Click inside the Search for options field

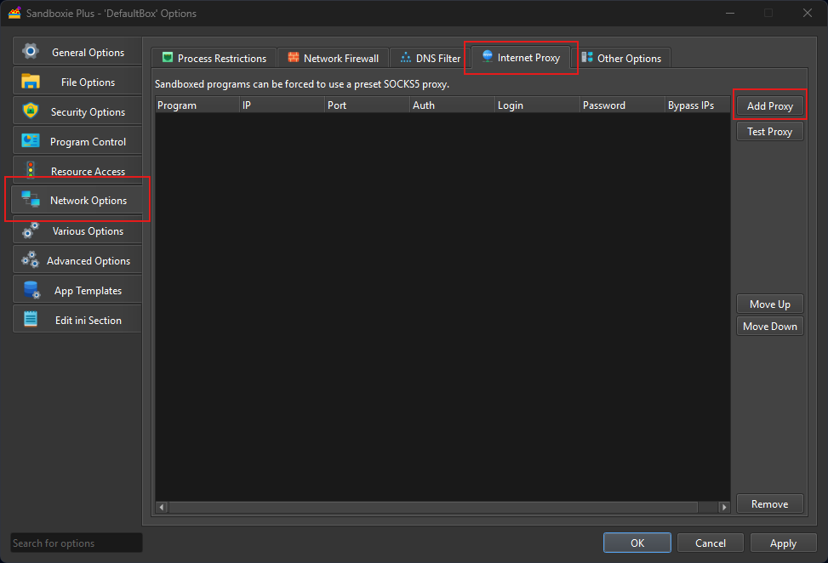(75, 543)
